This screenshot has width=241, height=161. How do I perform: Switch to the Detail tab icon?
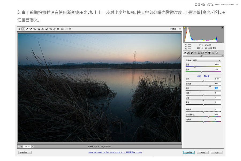(192, 53)
